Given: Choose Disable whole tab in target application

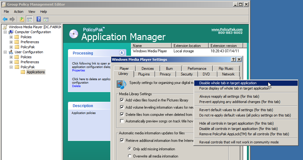Looking at the screenshot, I should click(246, 83).
